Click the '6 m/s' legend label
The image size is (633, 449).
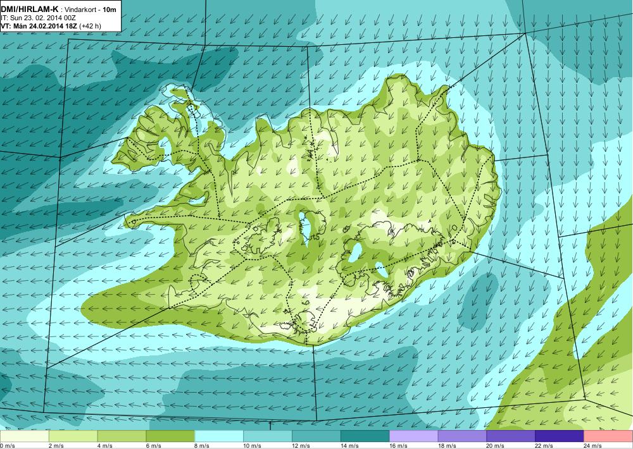[154, 446]
